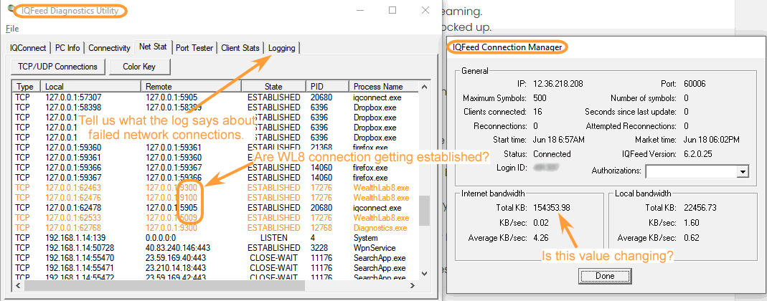Select the SearchApp row with local 192.168.1.14:55471
767x301 pixels.
[x=215, y=268]
